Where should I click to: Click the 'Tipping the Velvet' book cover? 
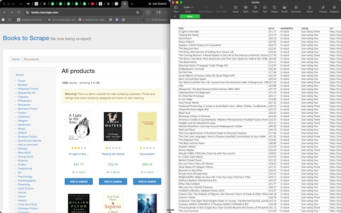point(113,126)
